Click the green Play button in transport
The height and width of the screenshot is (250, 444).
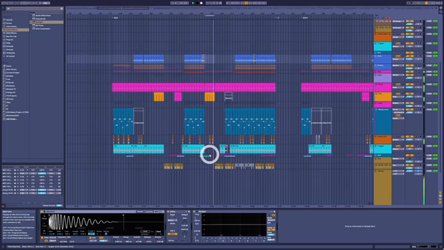193,3
